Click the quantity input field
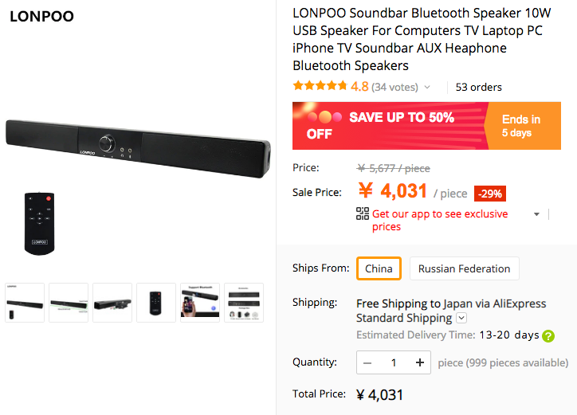 tap(394, 363)
